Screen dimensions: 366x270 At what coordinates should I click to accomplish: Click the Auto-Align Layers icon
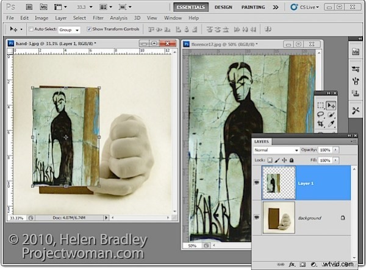268,29
